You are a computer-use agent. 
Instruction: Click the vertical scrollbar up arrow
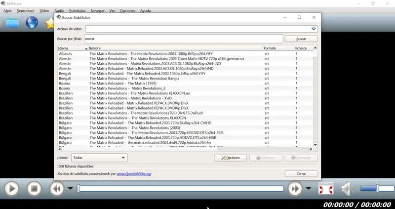pos(315,47)
